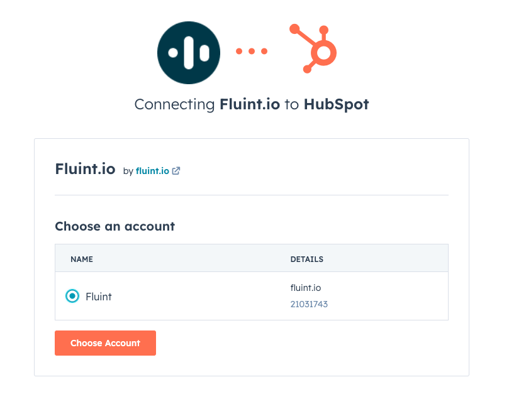Select the Fluint account radio button

coord(73,296)
